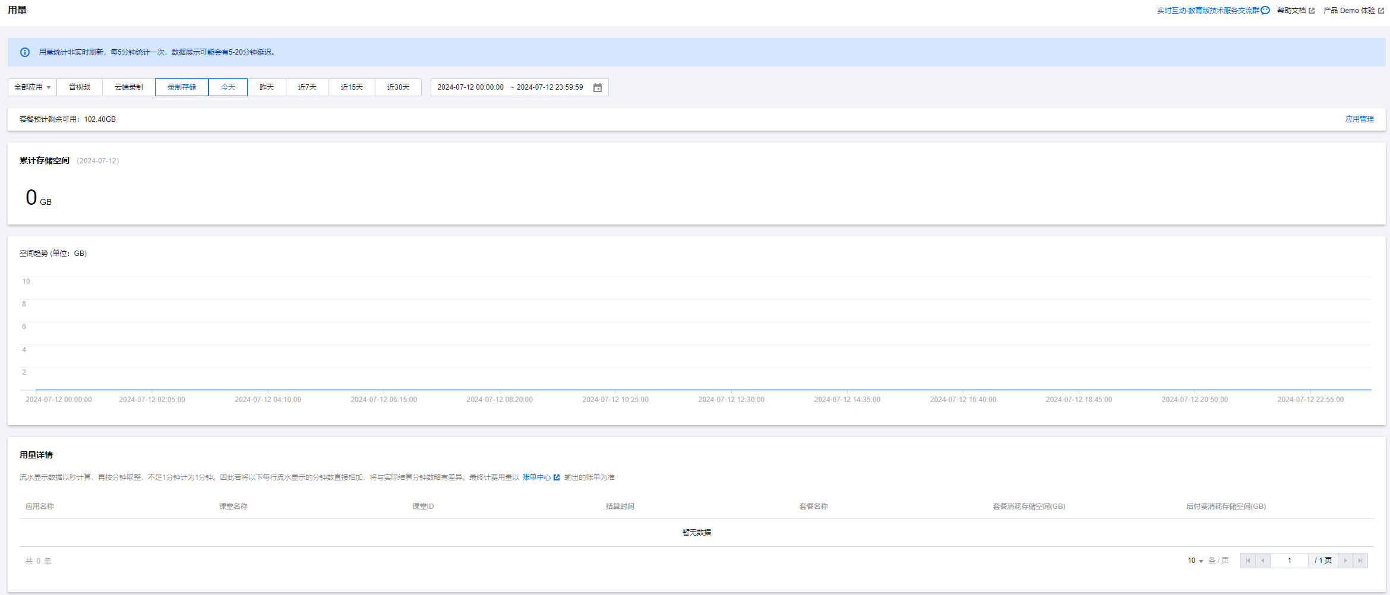Click the / 1 页 total pages label
Image resolution: width=1390 pixels, height=595 pixels.
coord(1323,561)
